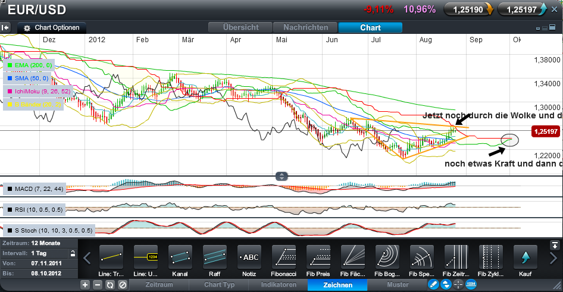Screen dimensions: 563x292
Task: Open the Zeitraum bottom tab
Action: [159, 285]
